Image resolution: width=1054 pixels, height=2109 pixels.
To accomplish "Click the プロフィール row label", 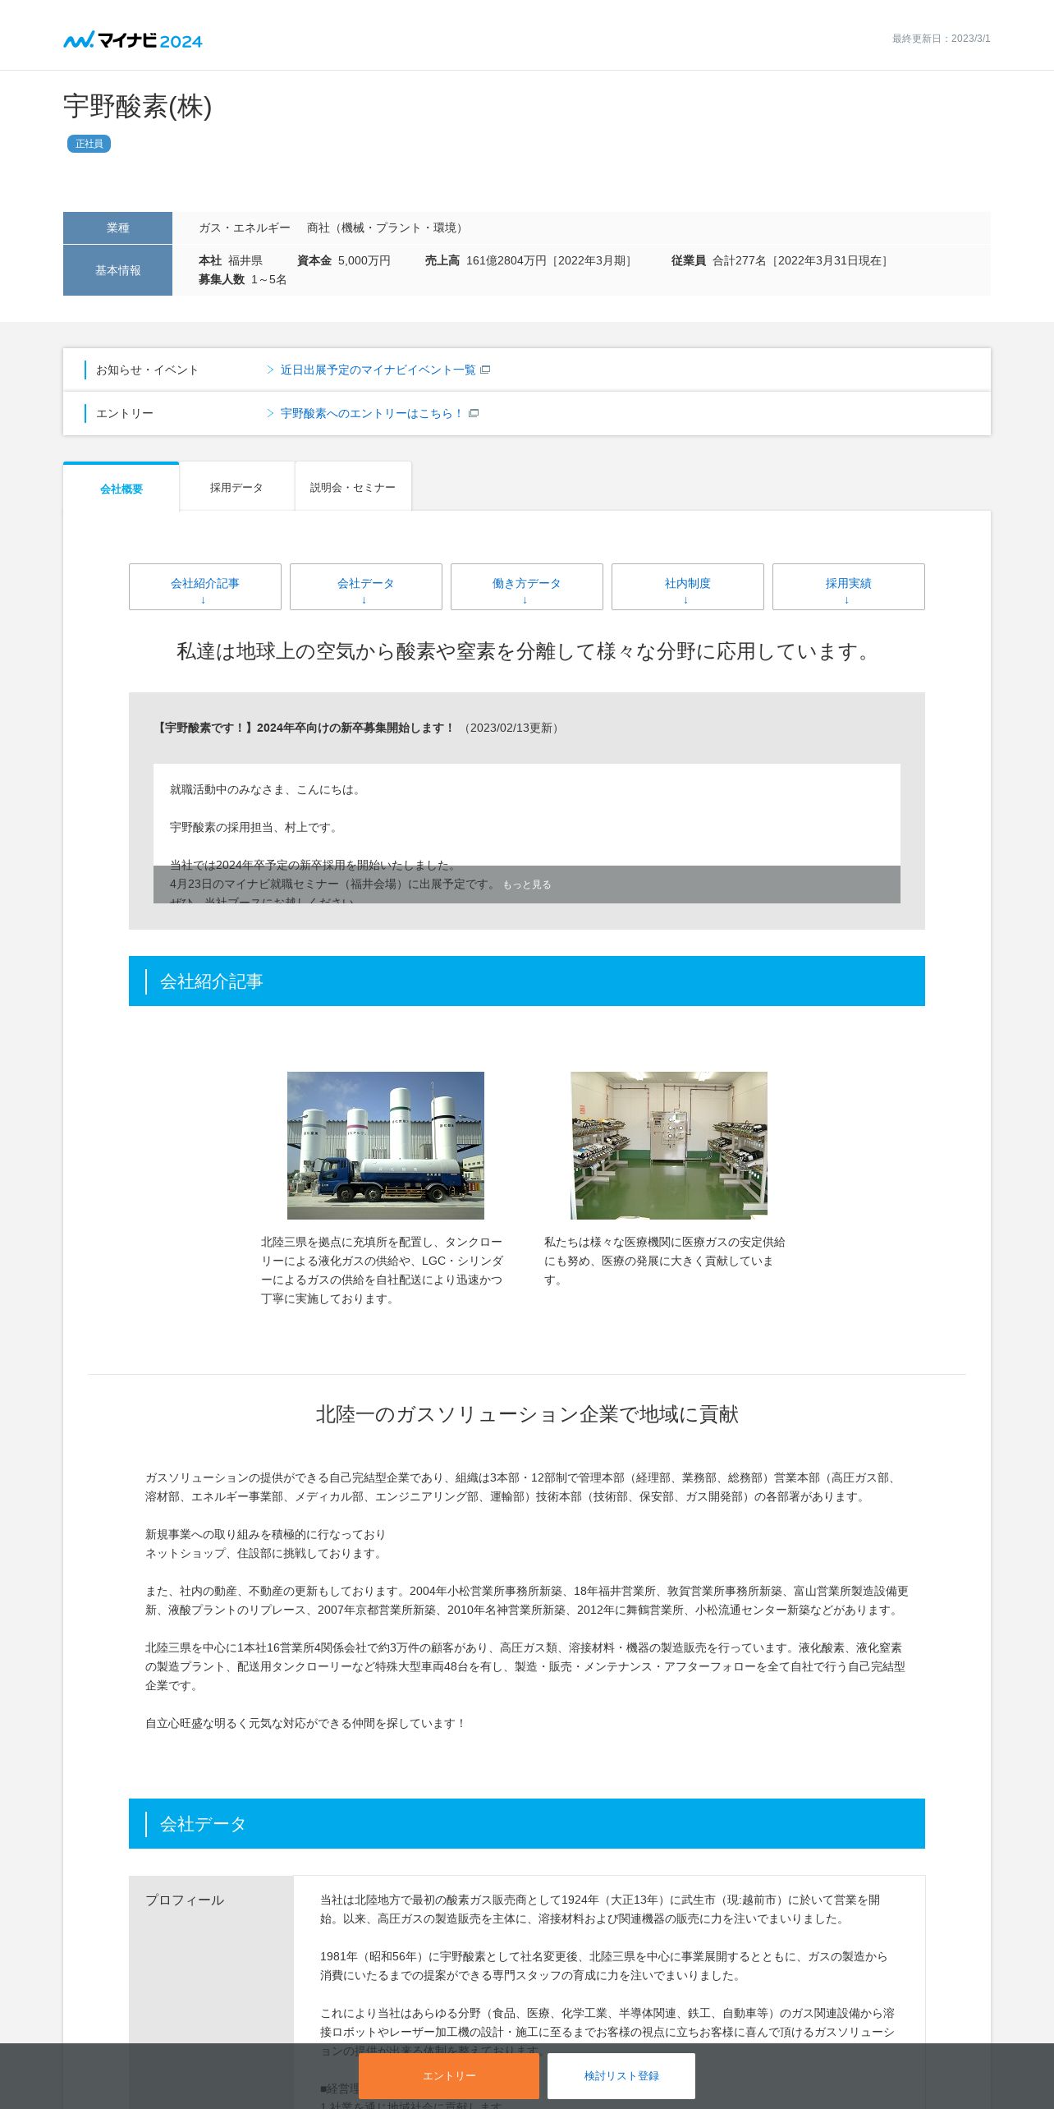I will (185, 1900).
